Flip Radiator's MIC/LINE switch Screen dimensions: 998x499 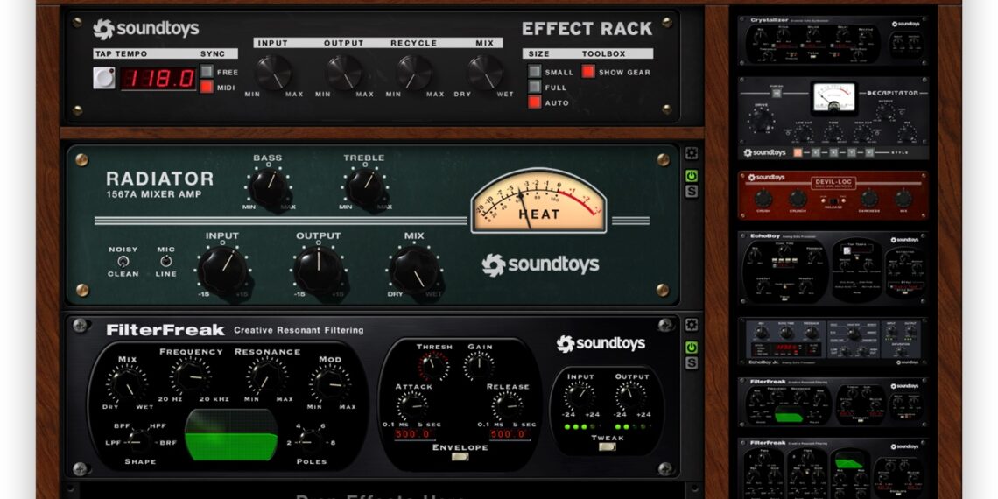[166, 261]
